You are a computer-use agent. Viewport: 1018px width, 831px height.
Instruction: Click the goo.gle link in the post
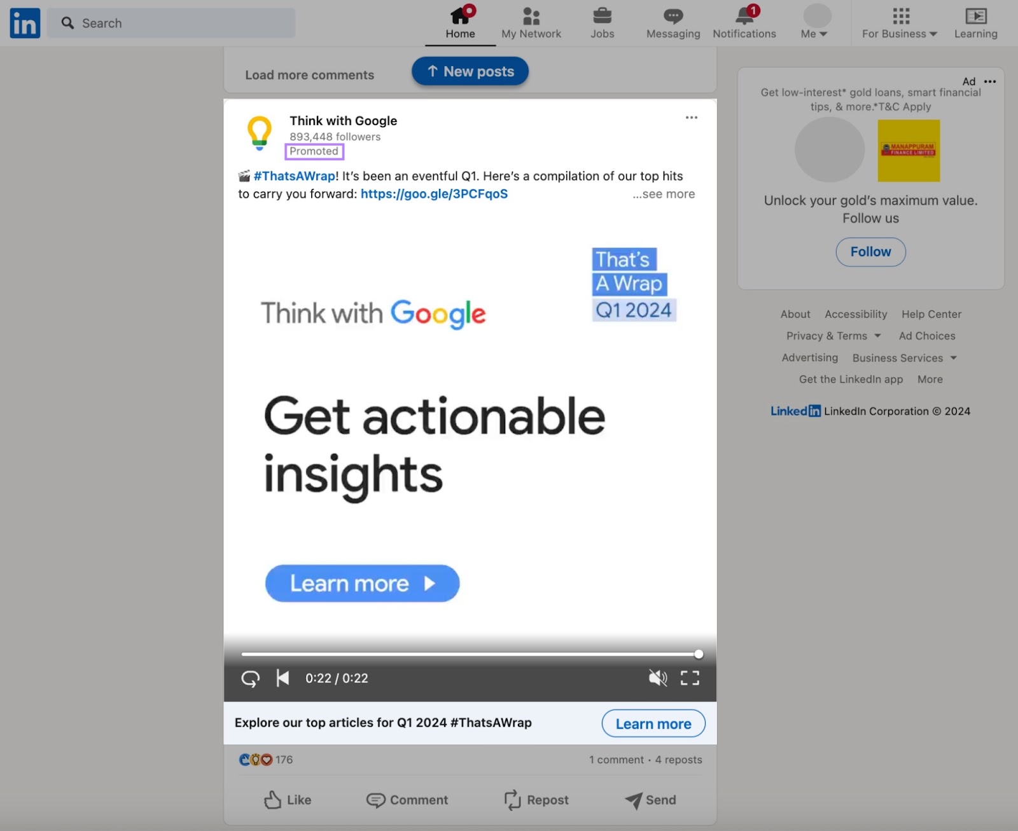coord(433,194)
